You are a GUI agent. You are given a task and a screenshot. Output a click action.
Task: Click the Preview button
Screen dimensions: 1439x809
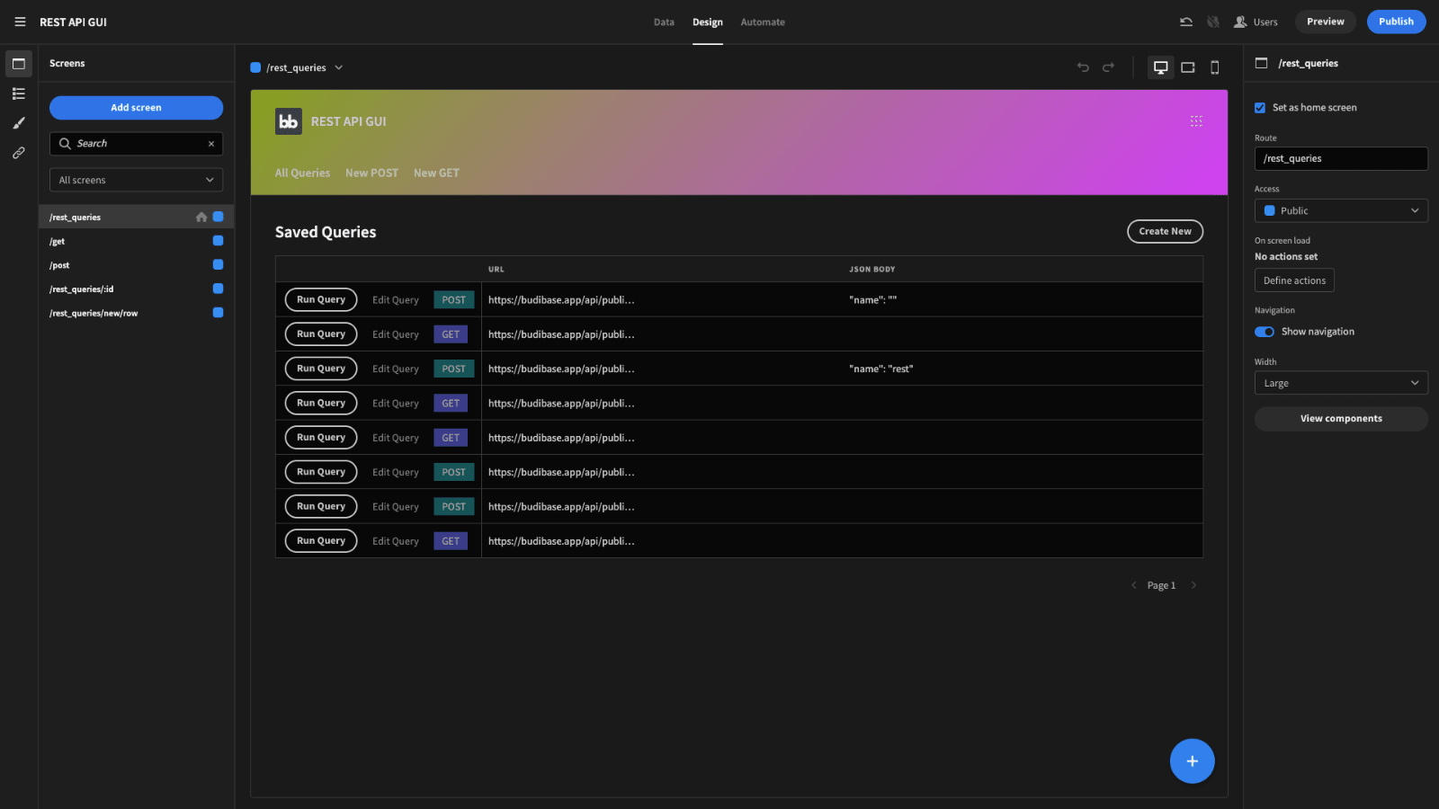pyautogui.click(x=1326, y=22)
